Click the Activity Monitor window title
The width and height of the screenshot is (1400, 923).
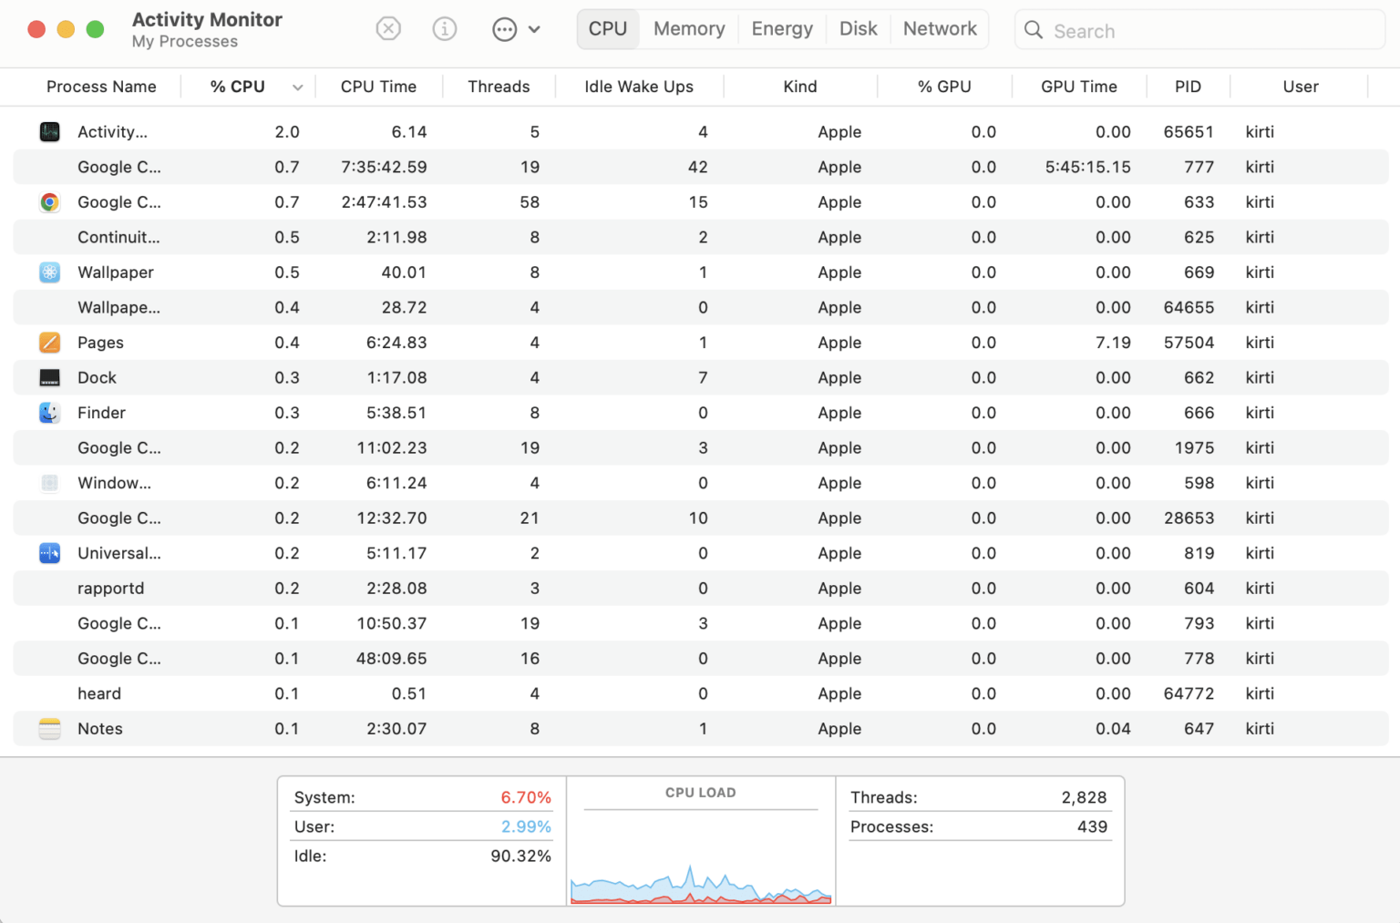tap(207, 19)
